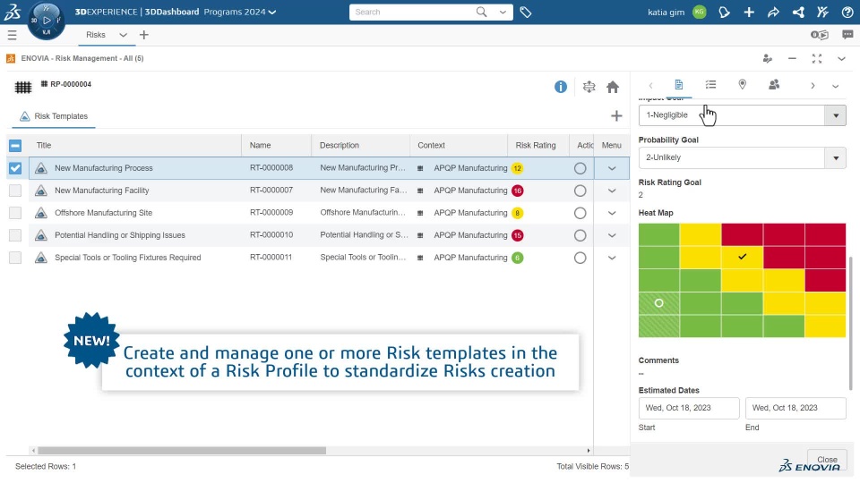The height and width of the screenshot is (483, 860).
Task: Open the notifications bell
Action: [725, 13]
